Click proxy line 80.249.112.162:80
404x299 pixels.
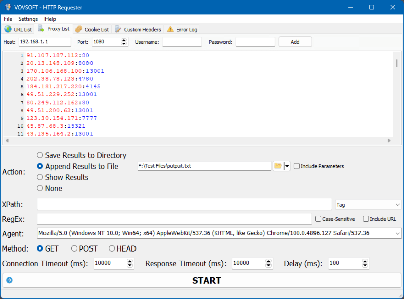pos(58,102)
